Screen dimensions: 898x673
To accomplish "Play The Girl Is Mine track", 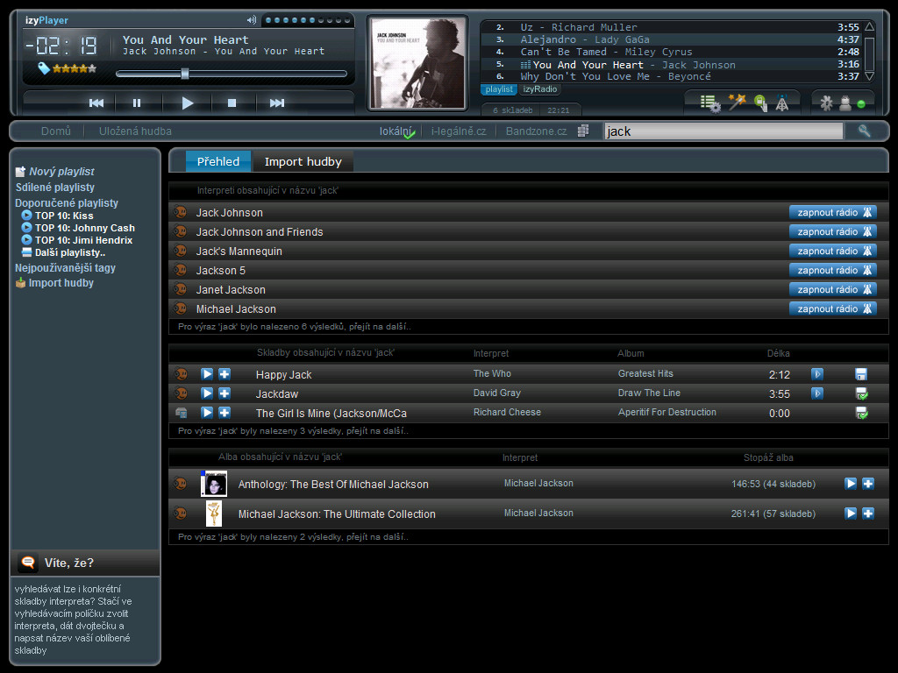I will pos(207,413).
